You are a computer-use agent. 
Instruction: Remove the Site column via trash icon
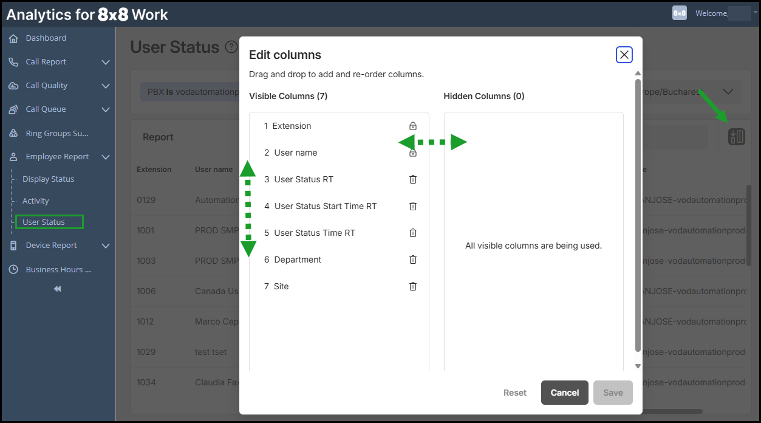tap(413, 286)
